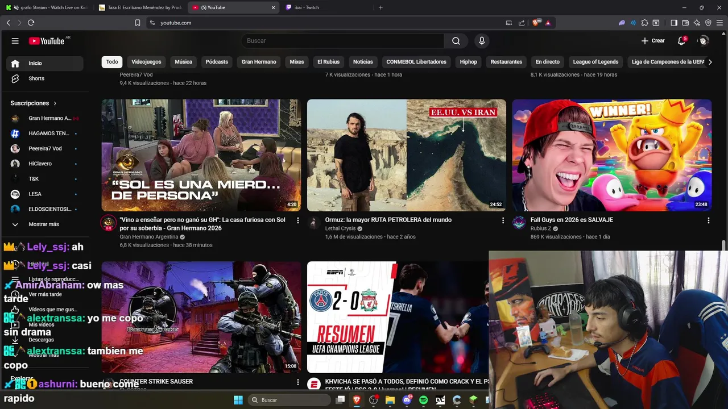
Task: Click the YouTube search input field
Action: point(342,41)
